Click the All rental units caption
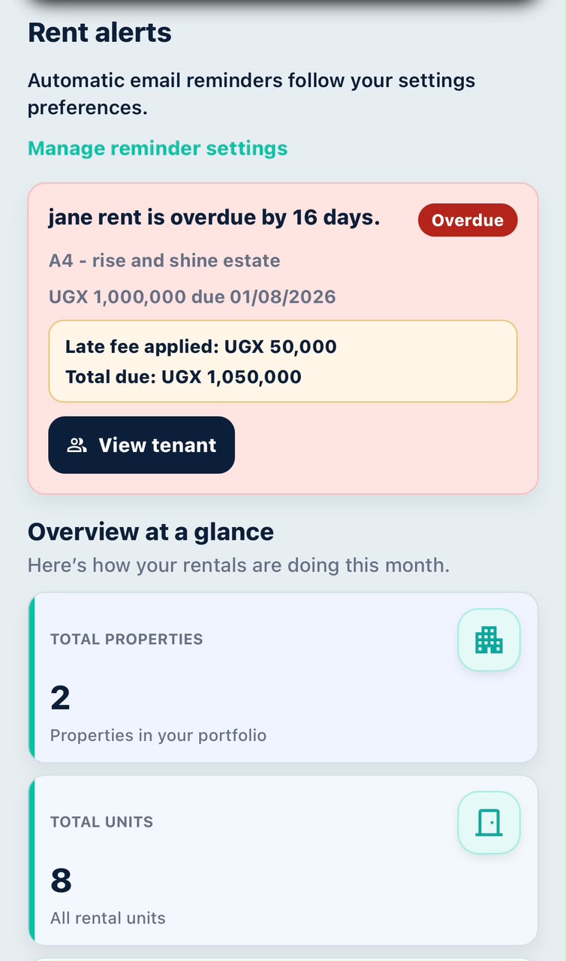This screenshot has height=961, width=566. point(108,917)
